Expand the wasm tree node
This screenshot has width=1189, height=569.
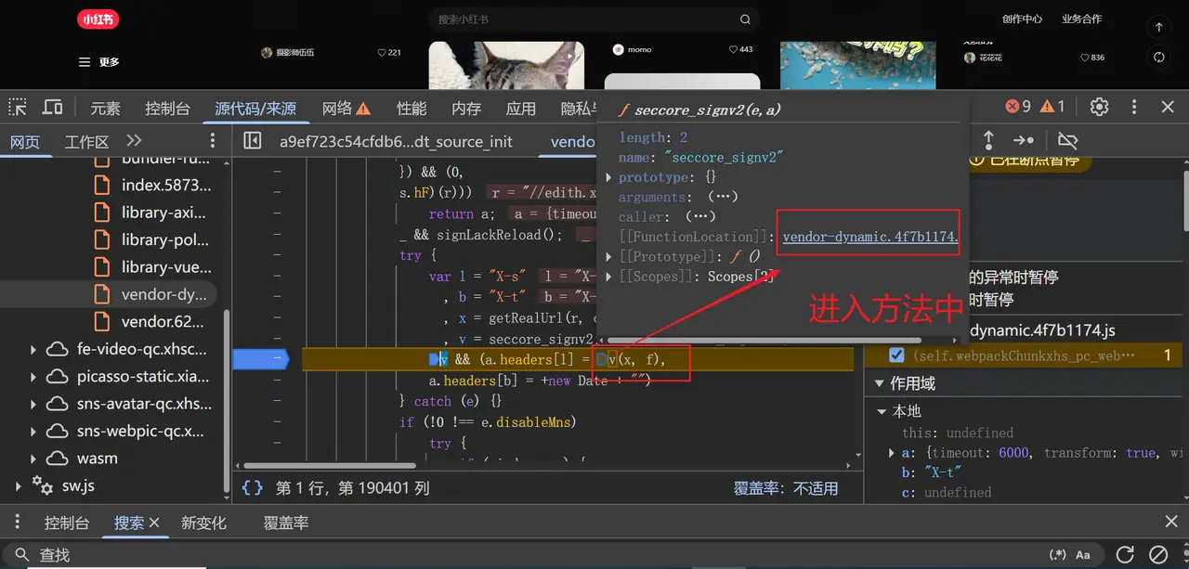33,459
